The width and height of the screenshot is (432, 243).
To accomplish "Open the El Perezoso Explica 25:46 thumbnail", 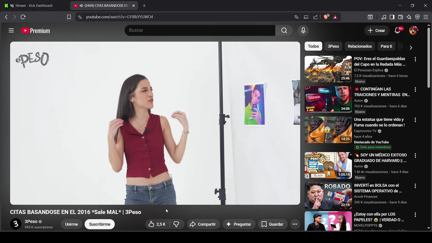I will (328, 69).
